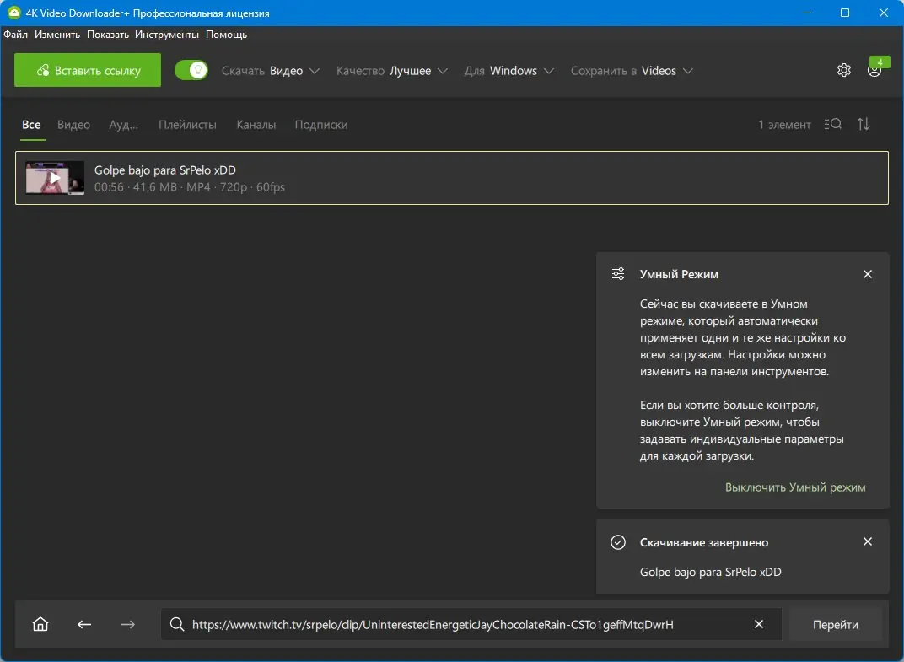
Task: Select the Golpe bajo para SrPelo xDD title
Action: tap(165, 170)
